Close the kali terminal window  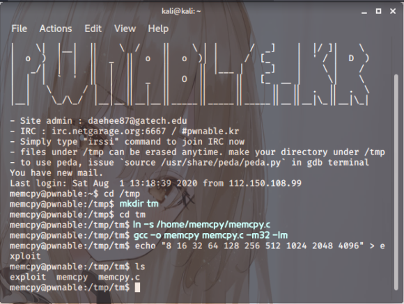click(x=393, y=11)
